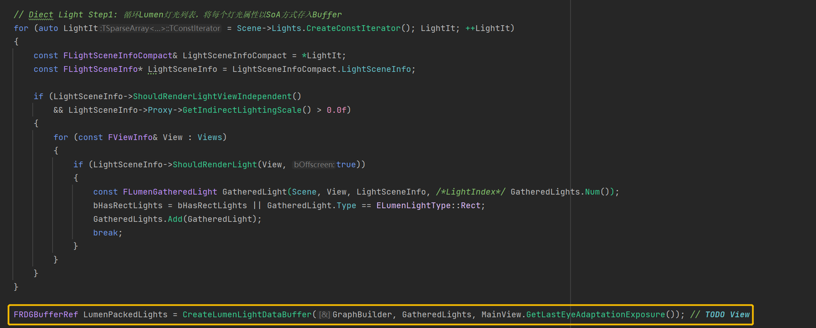
Task: Click the TSparseArray type inlay hint
Action: pos(160,28)
